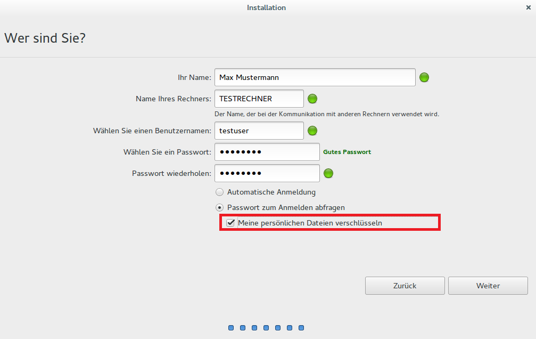Select Passwort zum Anmelden abfragen
This screenshot has width=536, height=339.
point(219,207)
